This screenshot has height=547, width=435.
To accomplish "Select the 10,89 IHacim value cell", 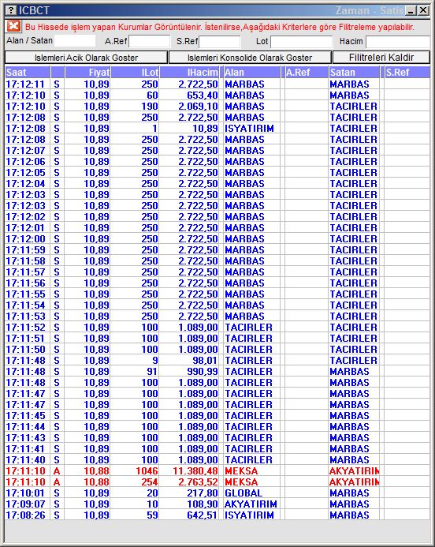I will [189, 129].
